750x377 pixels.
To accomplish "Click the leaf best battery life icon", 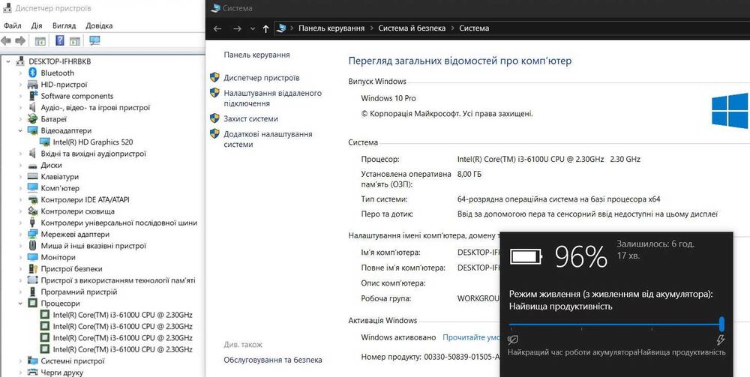I will [513, 340].
